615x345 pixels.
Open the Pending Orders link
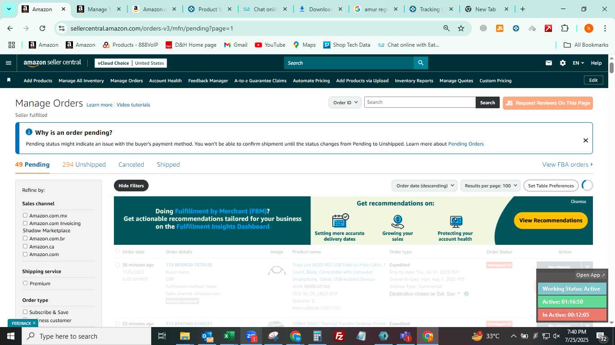pos(466,144)
